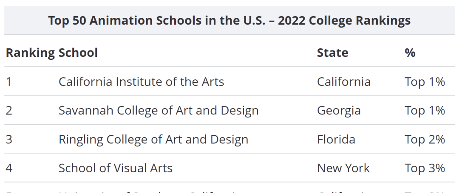The height and width of the screenshot is (193, 459).
Task: Select School of Visual Arts
Action: tap(116, 168)
